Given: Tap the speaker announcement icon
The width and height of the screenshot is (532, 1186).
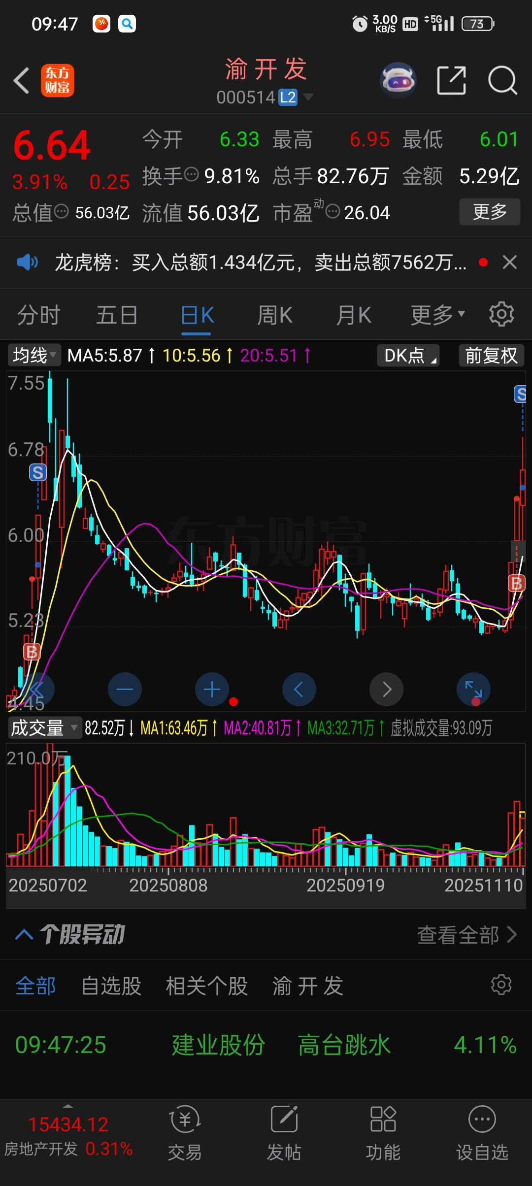Looking at the screenshot, I should pos(27,262).
